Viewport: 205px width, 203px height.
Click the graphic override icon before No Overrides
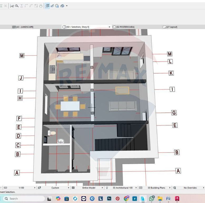[x=174, y=188]
